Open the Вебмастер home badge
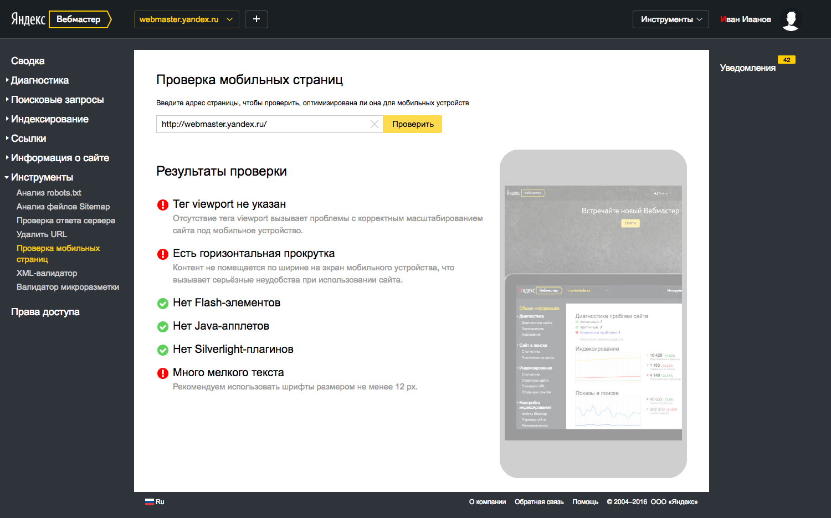The height and width of the screenshot is (518, 831). (x=80, y=19)
